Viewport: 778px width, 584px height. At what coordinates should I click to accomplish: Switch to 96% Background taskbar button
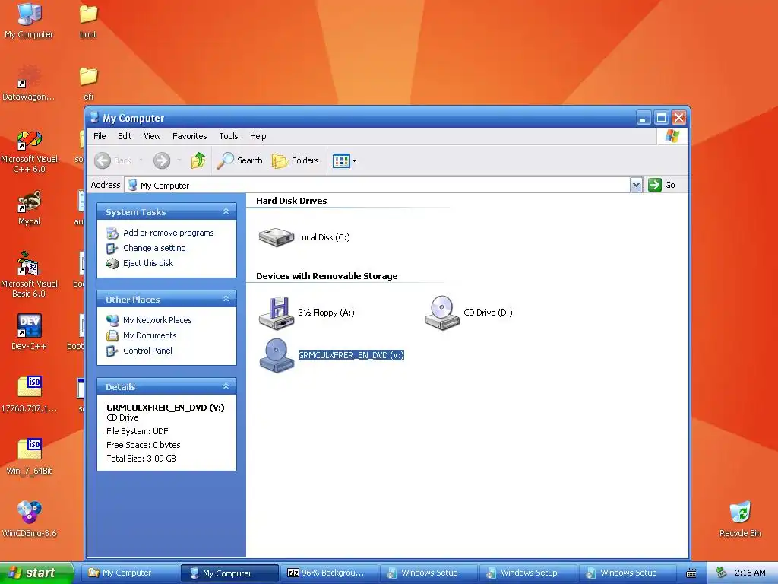point(328,573)
